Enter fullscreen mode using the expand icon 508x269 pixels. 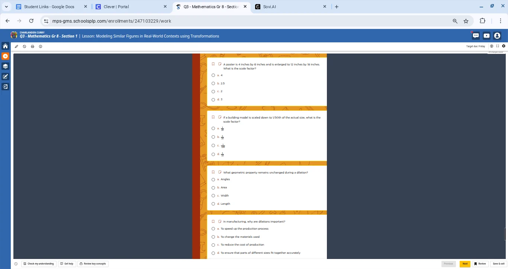click(x=498, y=46)
